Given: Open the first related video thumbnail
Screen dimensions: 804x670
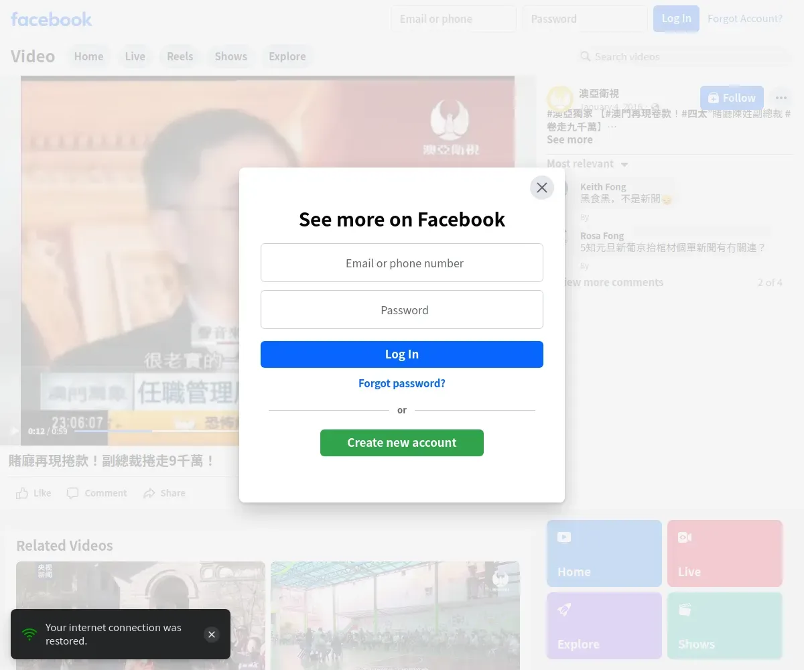Looking at the screenshot, I should click(x=141, y=616).
